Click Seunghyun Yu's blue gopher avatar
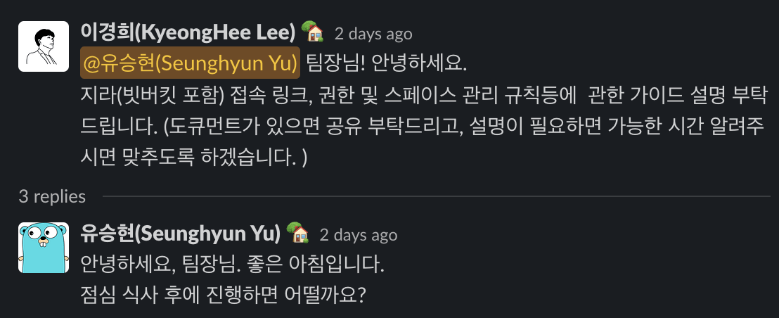The height and width of the screenshot is (318, 779). pos(43,247)
